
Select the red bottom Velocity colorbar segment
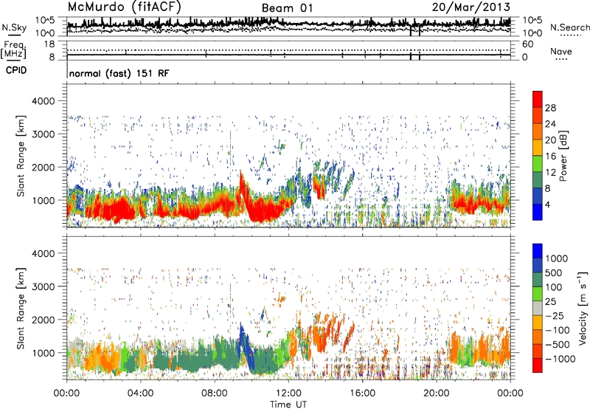click(x=538, y=365)
